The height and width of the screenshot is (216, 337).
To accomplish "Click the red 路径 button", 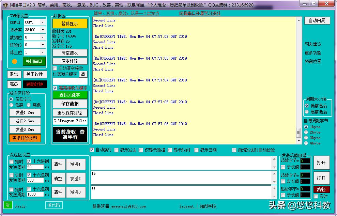I will [x=321, y=189].
